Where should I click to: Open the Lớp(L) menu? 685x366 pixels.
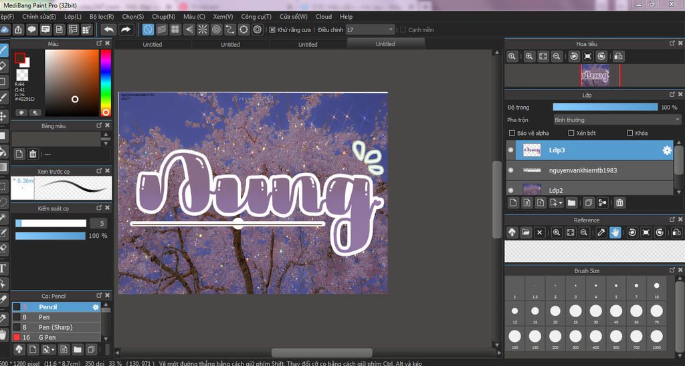click(x=72, y=17)
